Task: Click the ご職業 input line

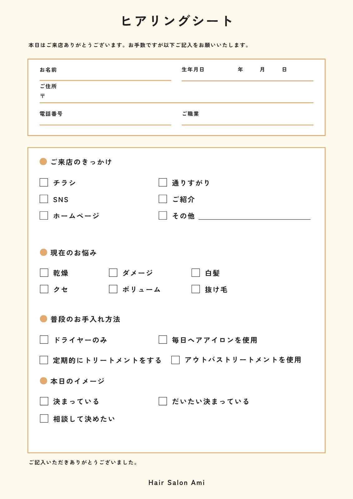Action: point(247,125)
